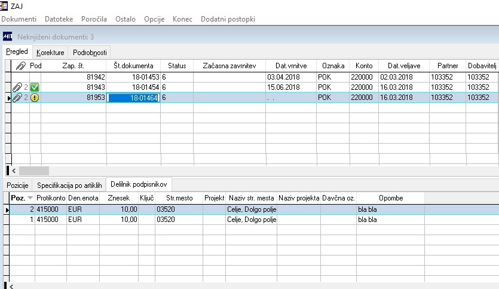Click the Davčna oz. column header

coord(338,198)
